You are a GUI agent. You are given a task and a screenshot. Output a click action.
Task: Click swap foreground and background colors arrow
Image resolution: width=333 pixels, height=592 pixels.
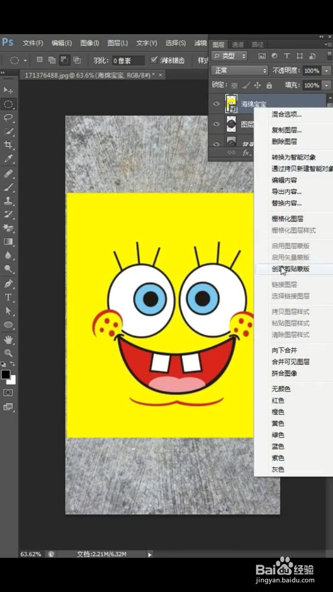(12, 364)
